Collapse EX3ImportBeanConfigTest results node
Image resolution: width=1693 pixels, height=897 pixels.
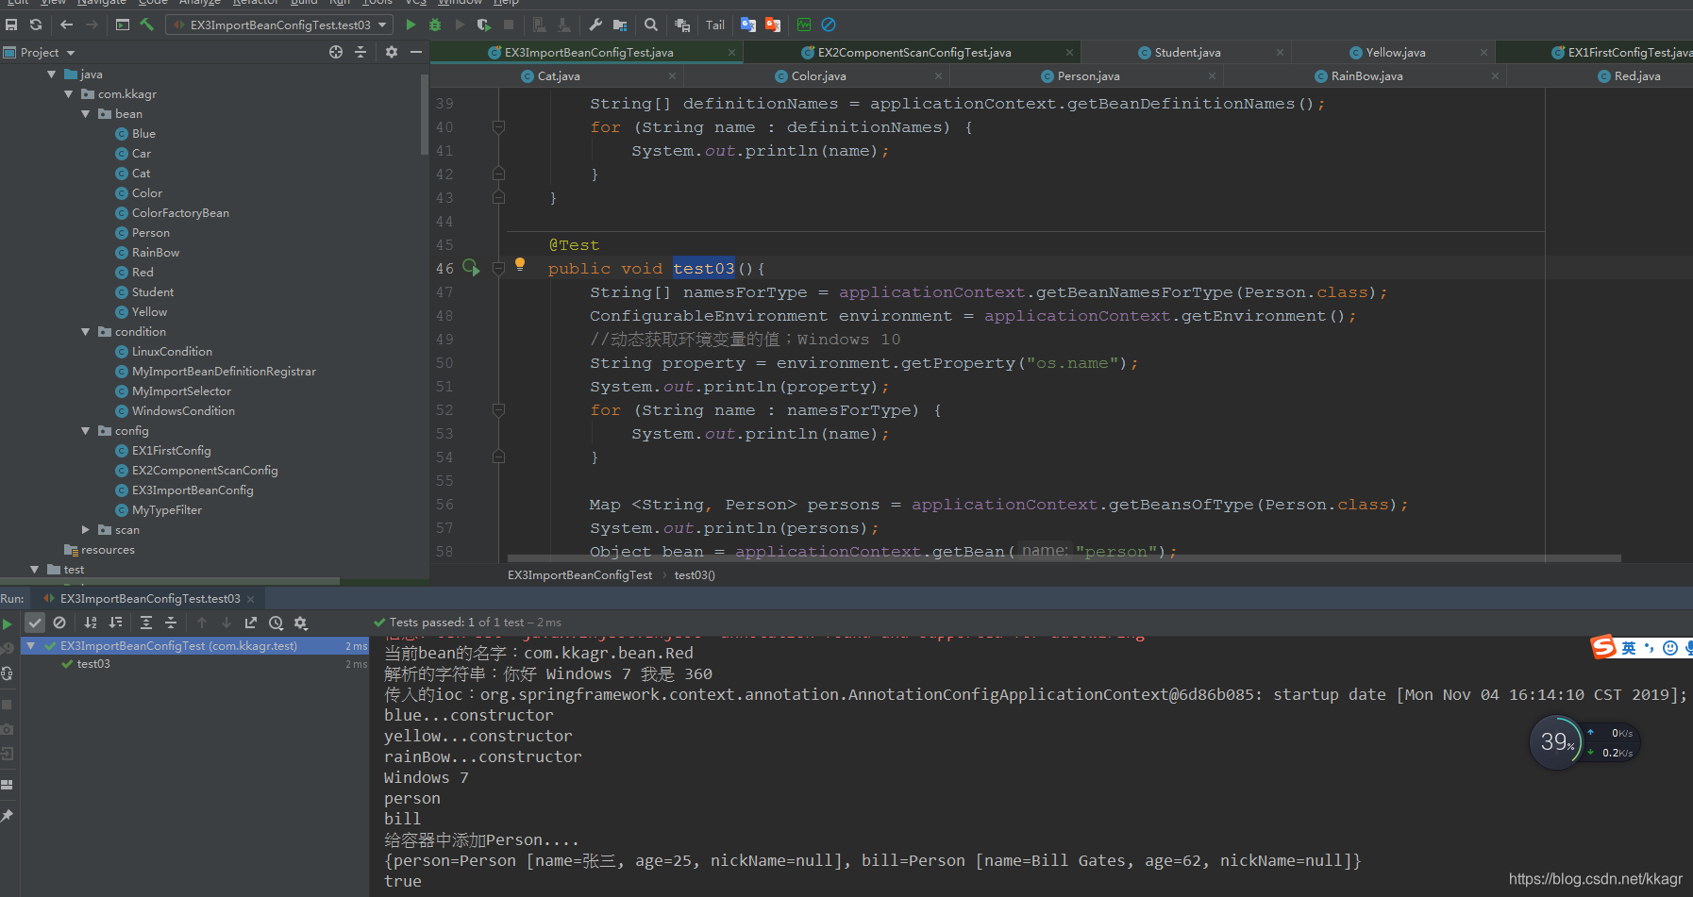pyautogui.click(x=31, y=646)
